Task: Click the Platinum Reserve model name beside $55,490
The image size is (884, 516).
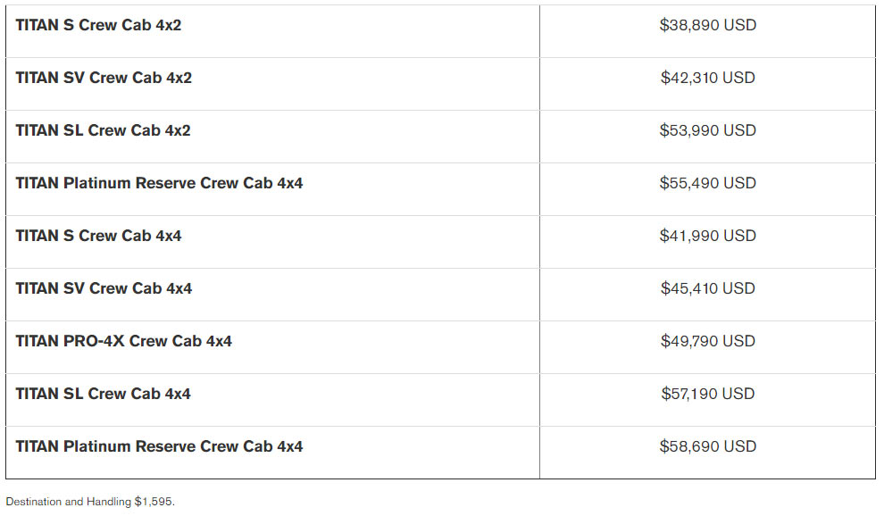Action: [x=159, y=183]
